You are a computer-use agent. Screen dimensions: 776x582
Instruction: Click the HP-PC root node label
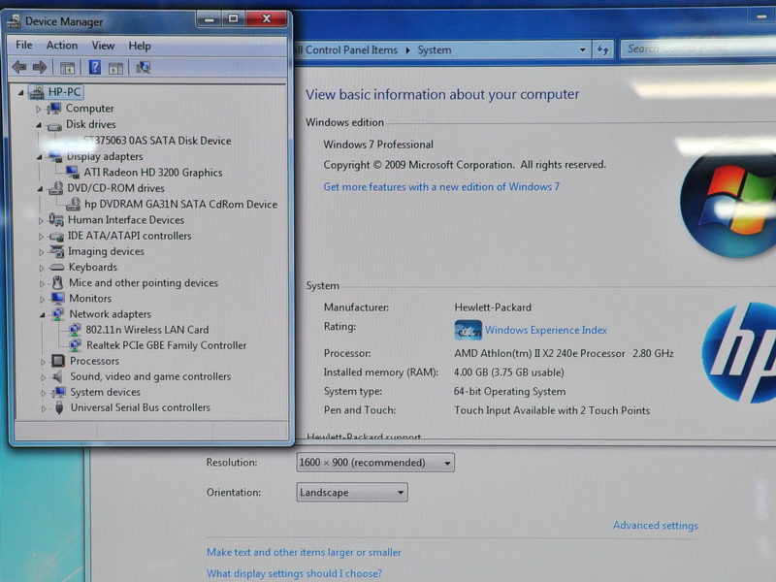tap(64, 92)
